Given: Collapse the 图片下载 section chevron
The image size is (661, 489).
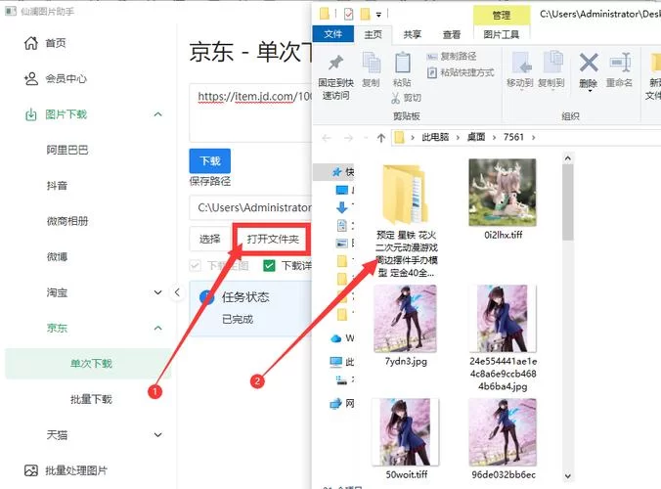Looking at the screenshot, I should [x=158, y=114].
